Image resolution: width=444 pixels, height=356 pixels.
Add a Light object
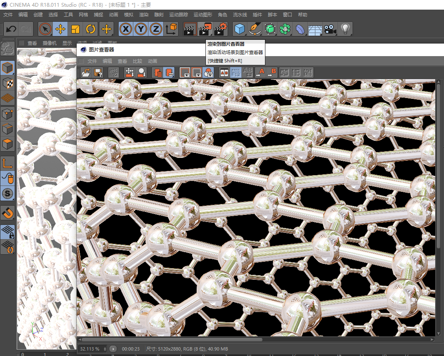(x=345, y=29)
